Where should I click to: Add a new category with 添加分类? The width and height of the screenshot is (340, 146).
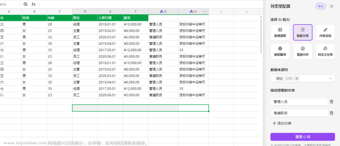coord(282,123)
